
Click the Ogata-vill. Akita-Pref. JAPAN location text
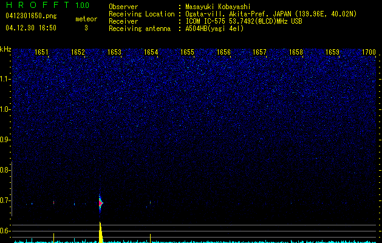tap(271, 14)
